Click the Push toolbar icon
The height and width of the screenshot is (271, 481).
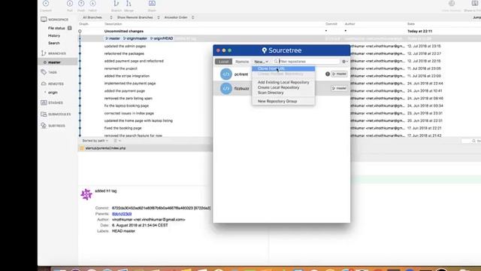point(81,4)
